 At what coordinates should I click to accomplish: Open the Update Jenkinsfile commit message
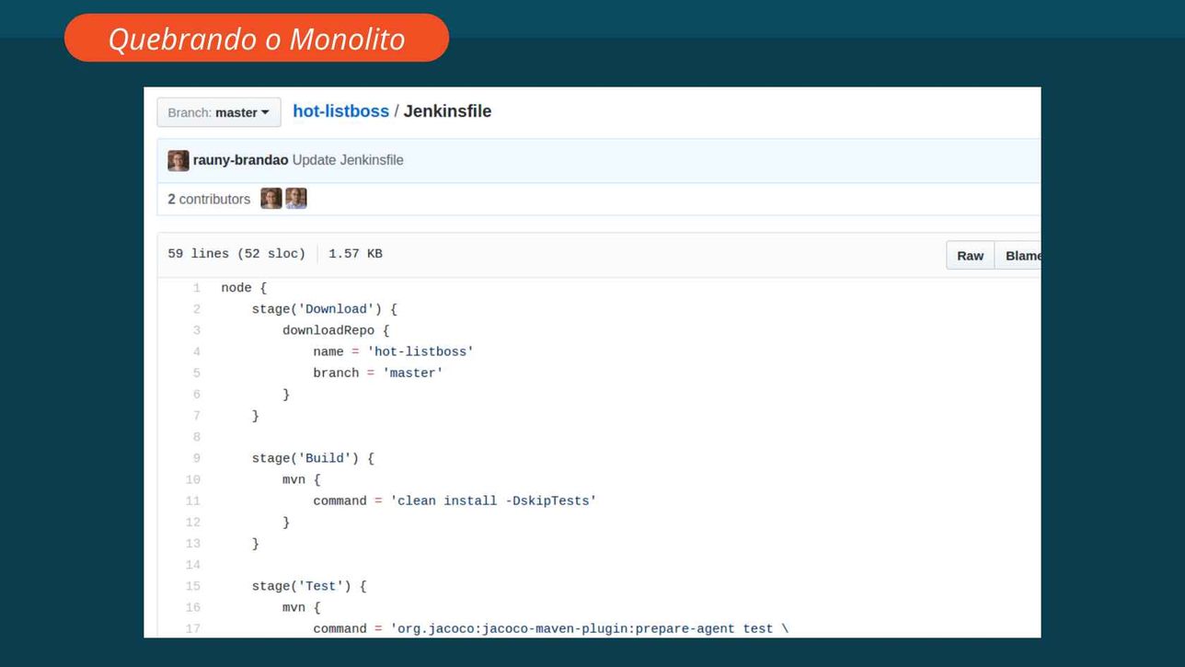pos(348,160)
